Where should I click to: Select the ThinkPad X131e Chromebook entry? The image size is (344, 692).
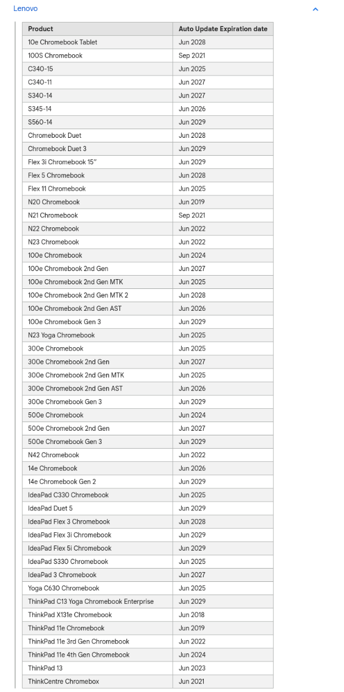(x=97, y=615)
